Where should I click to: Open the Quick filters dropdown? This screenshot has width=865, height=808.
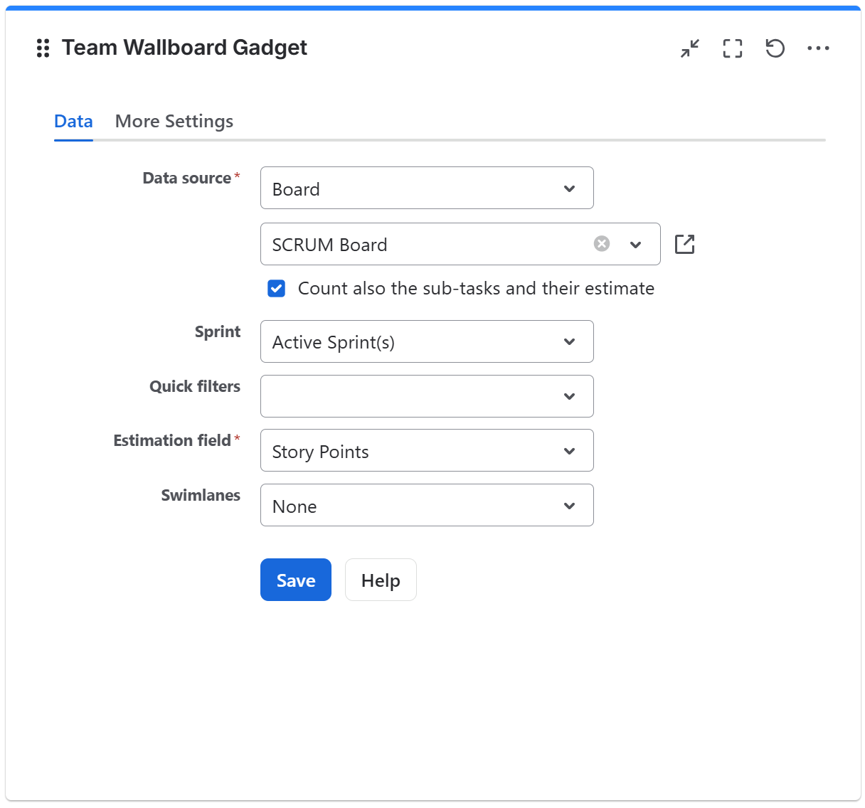(427, 396)
